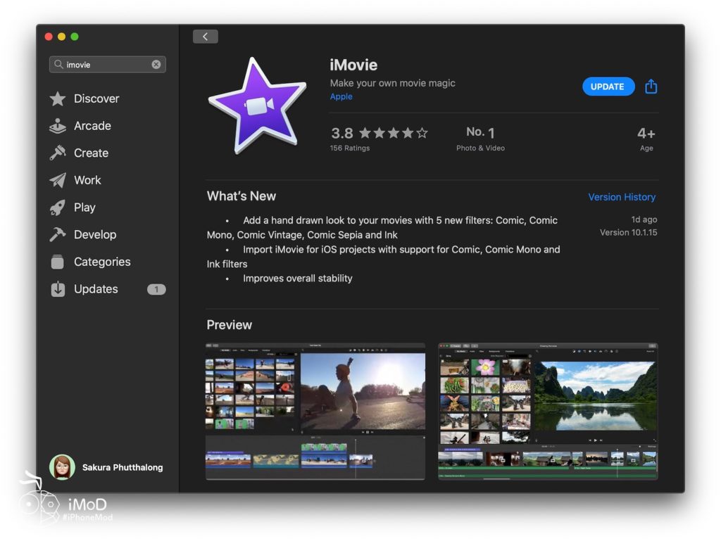Click the Work paper plane icon
This screenshot has height=541, width=721.
pyautogui.click(x=58, y=180)
